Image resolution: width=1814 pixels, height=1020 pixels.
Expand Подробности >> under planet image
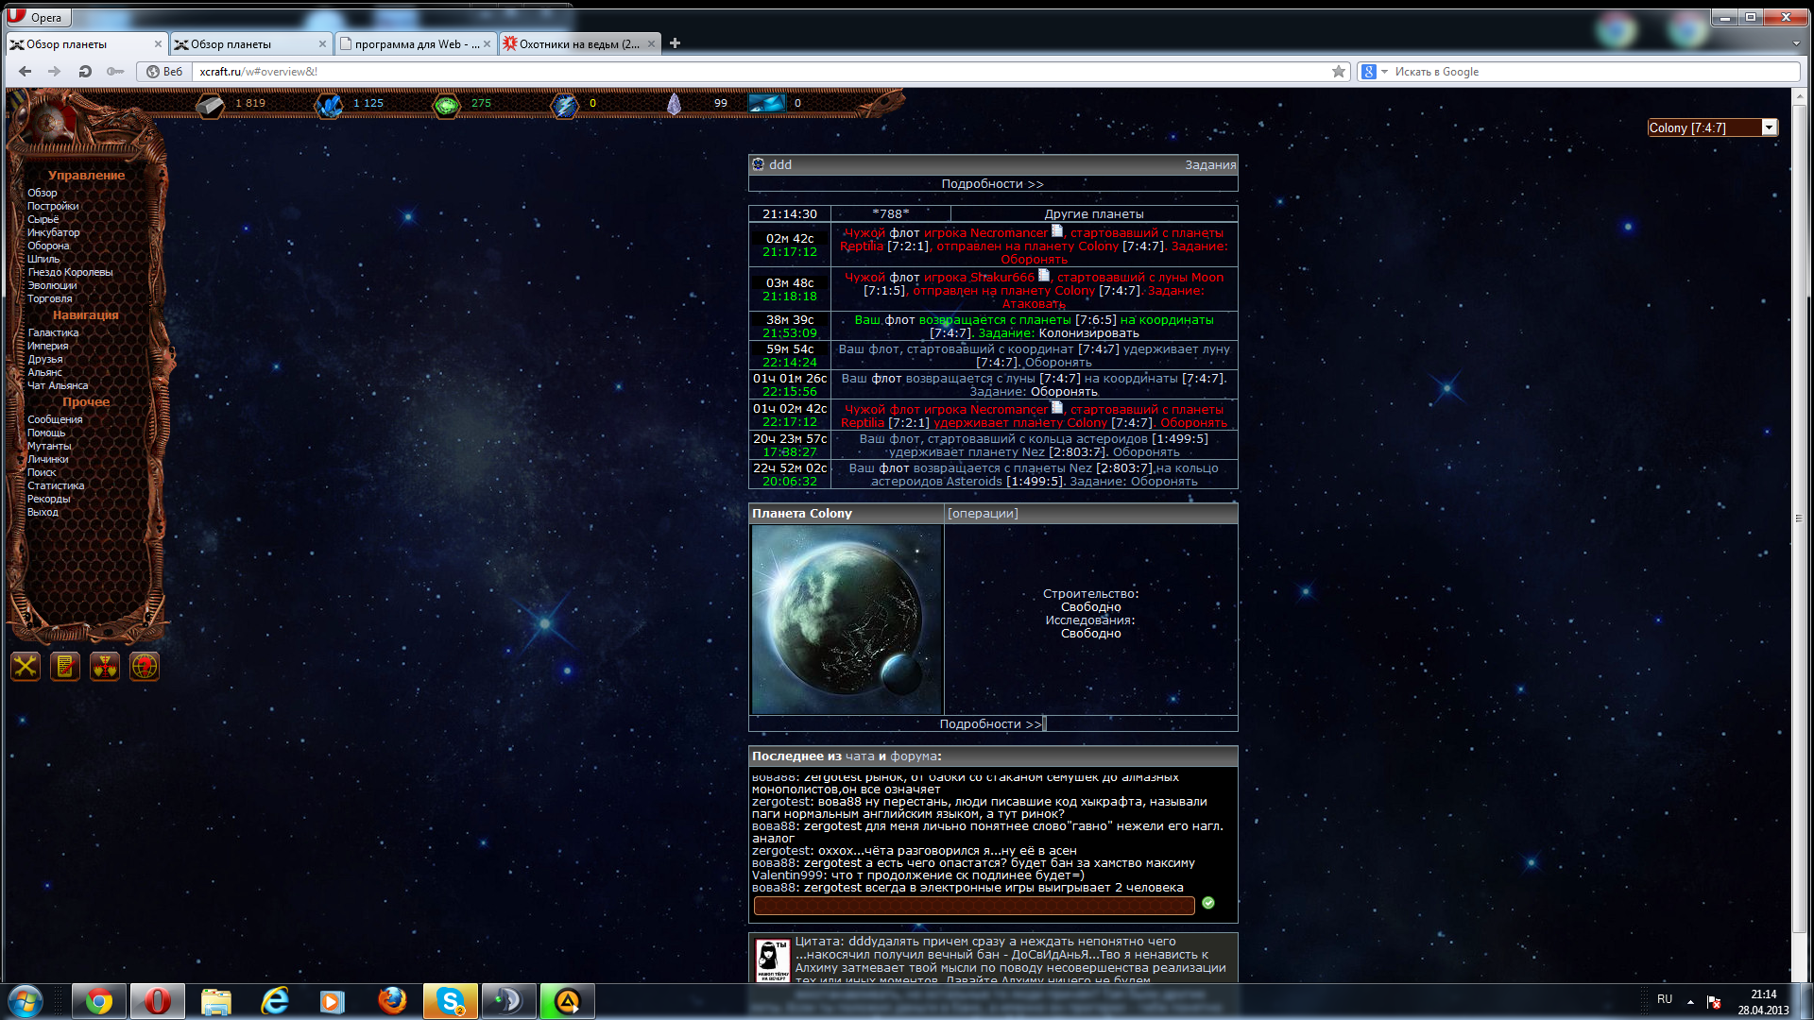[x=990, y=724]
